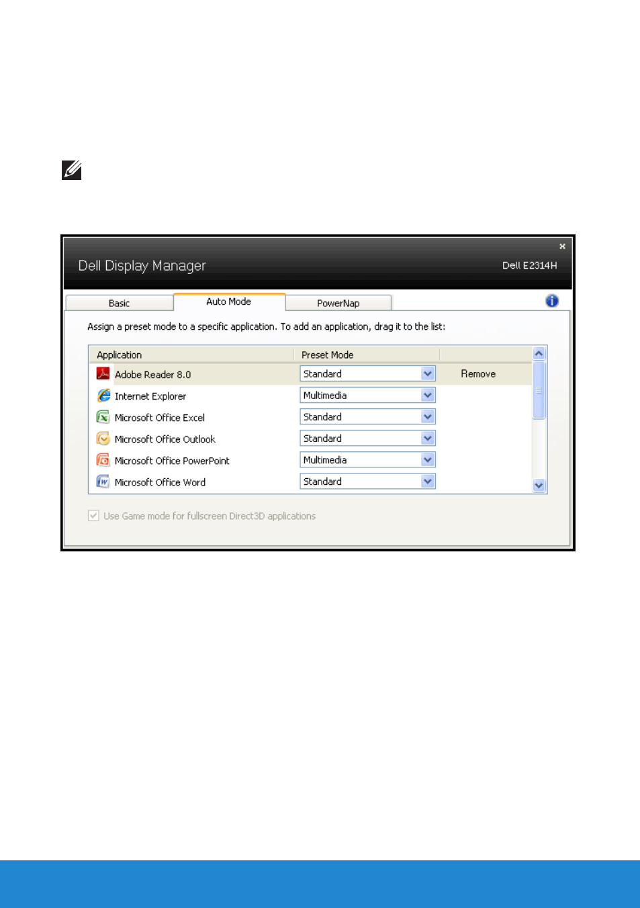Click the note pencil icon above the window
This screenshot has width=640, height=908.
[72, 170]
